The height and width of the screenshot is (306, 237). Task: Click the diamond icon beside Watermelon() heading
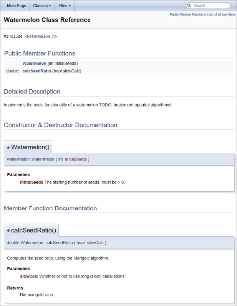click(8, 147)
